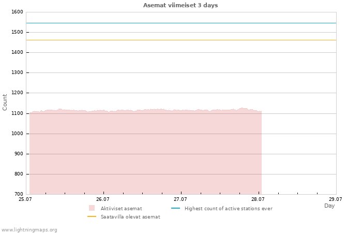Click the 29.07 date label on x-axis
This screenshot has height=233, width=362.
[x=336, y=199]
